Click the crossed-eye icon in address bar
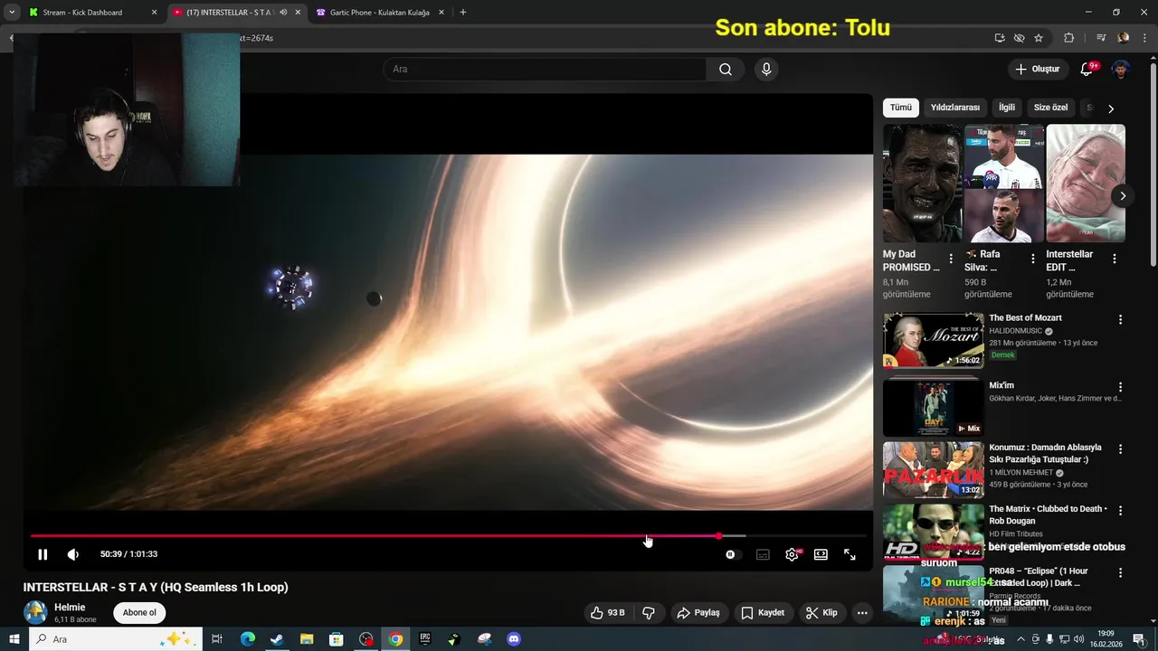1158x651 pixels. click(x=1019, y=38)
